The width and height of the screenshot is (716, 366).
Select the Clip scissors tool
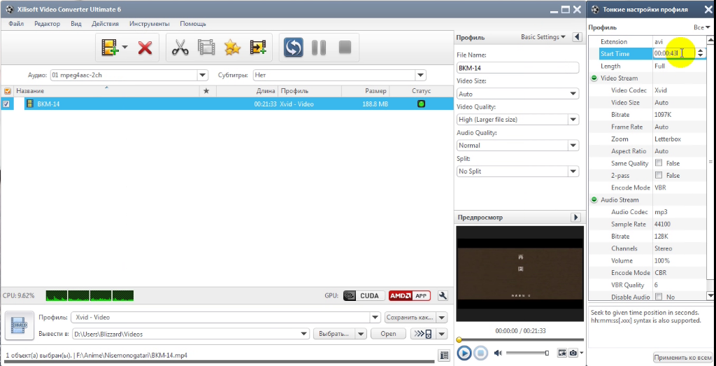point(180,47)
